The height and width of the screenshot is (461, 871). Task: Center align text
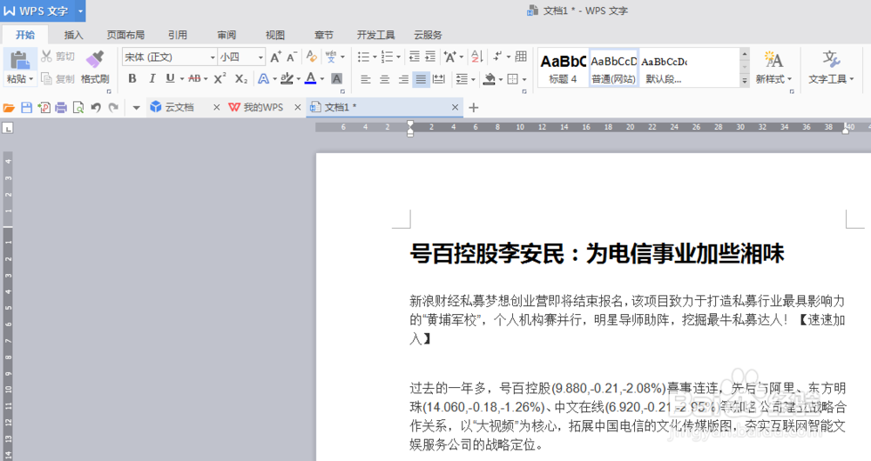(384, 79)
